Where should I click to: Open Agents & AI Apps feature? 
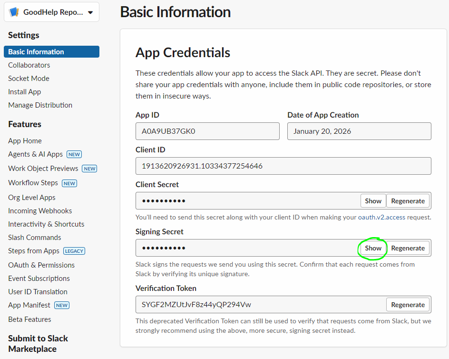[35, 154]
